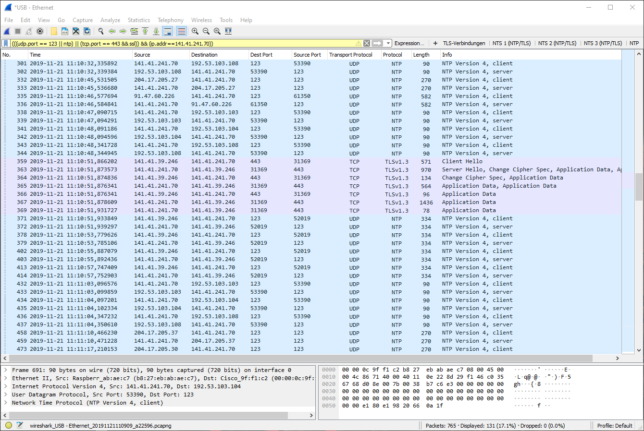644x431 pixels.
Task: Find a packet with magnifier icon
Action: 101,31
